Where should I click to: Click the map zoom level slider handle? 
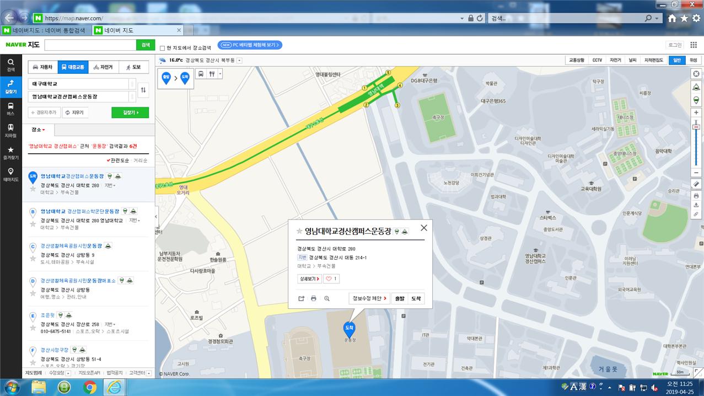click(696, 127)
